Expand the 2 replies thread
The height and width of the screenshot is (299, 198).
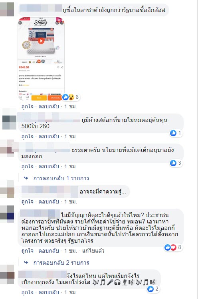61,263
